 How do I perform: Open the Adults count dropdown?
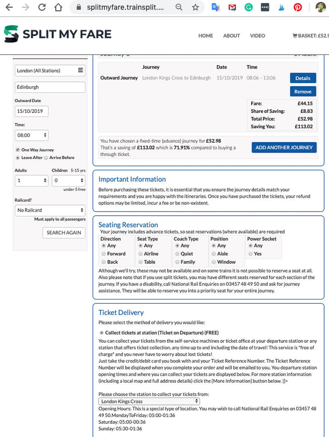pyautogui.click(x=31, y=180)
